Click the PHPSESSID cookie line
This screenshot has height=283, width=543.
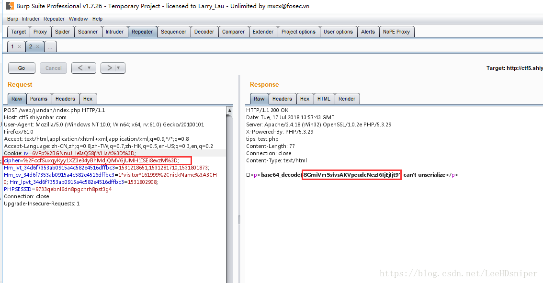tap(58, 189)
